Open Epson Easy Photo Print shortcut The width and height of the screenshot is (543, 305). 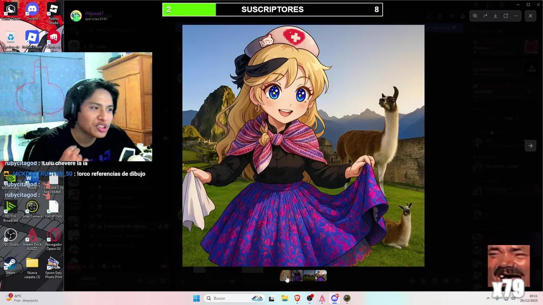coord(53,268)
